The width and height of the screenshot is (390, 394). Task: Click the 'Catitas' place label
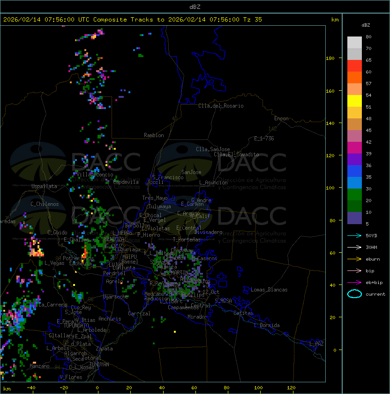[x=243, y=313]
